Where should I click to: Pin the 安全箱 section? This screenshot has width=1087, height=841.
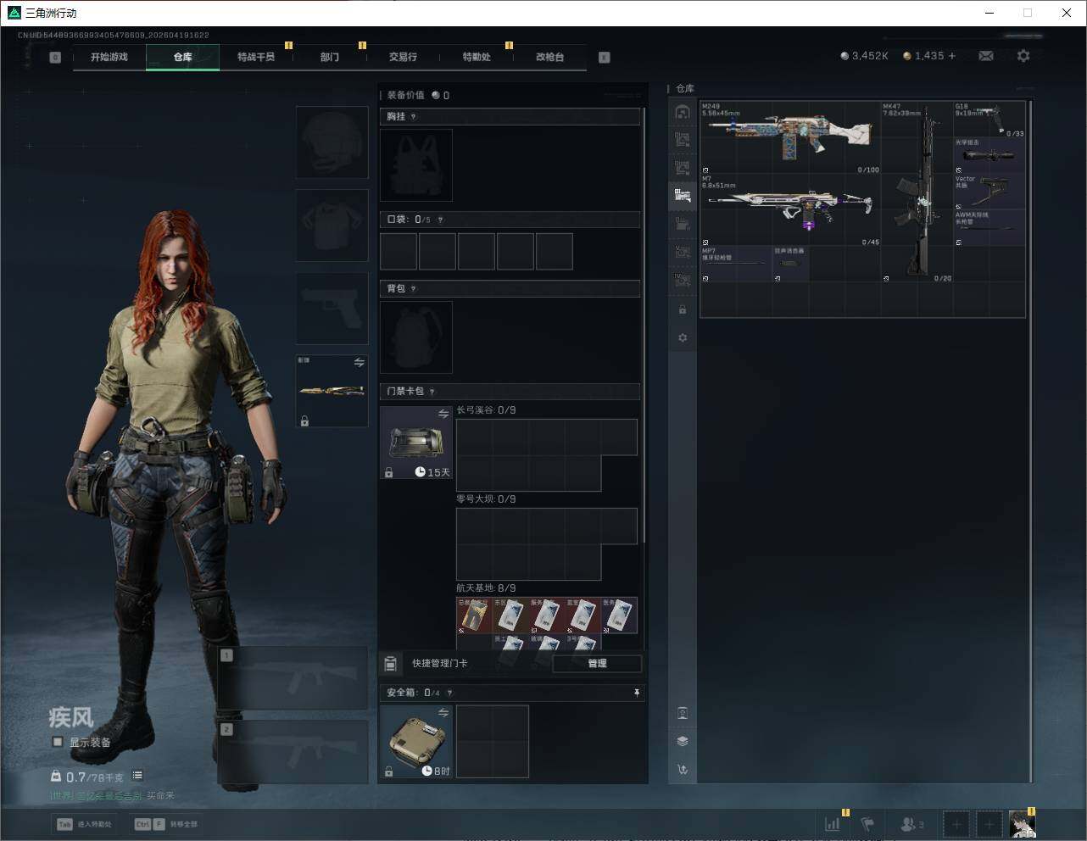click(x=637, y=693)
